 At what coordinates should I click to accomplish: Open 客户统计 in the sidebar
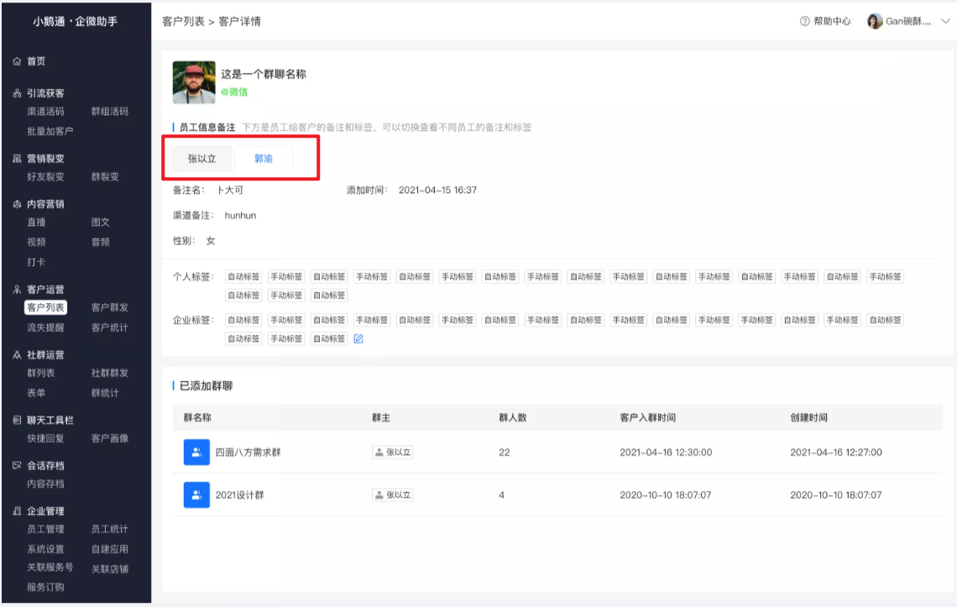(x=110, y=328)
